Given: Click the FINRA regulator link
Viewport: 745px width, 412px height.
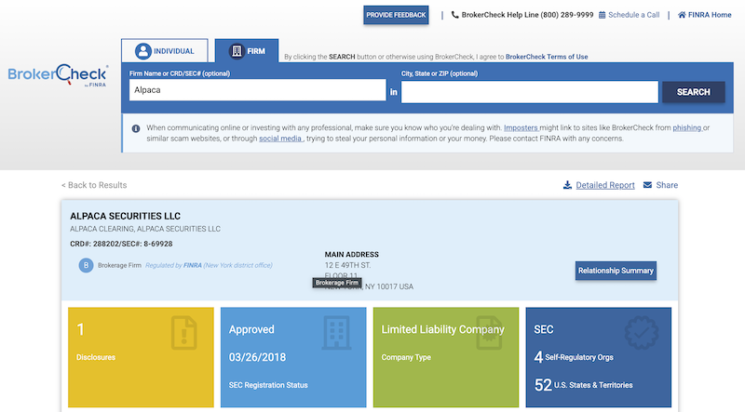Looking at the screenshot, I should [193, 265].
